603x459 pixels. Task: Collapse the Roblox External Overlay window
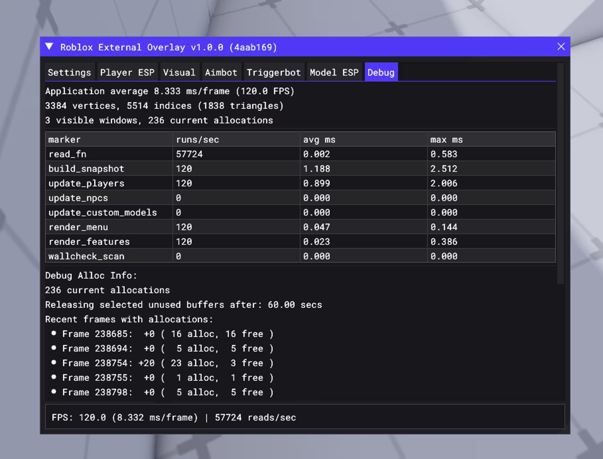49,47
